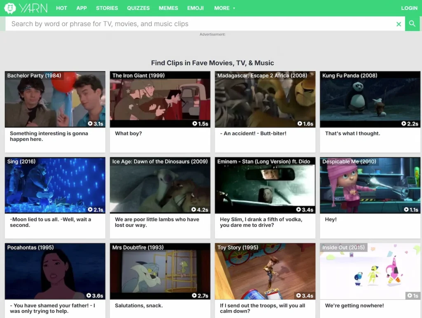Open the Kung Fu Panda (2008) thumbnail
Image resolution: width=422 pixels, height=318 pixels.
[370, 99]
